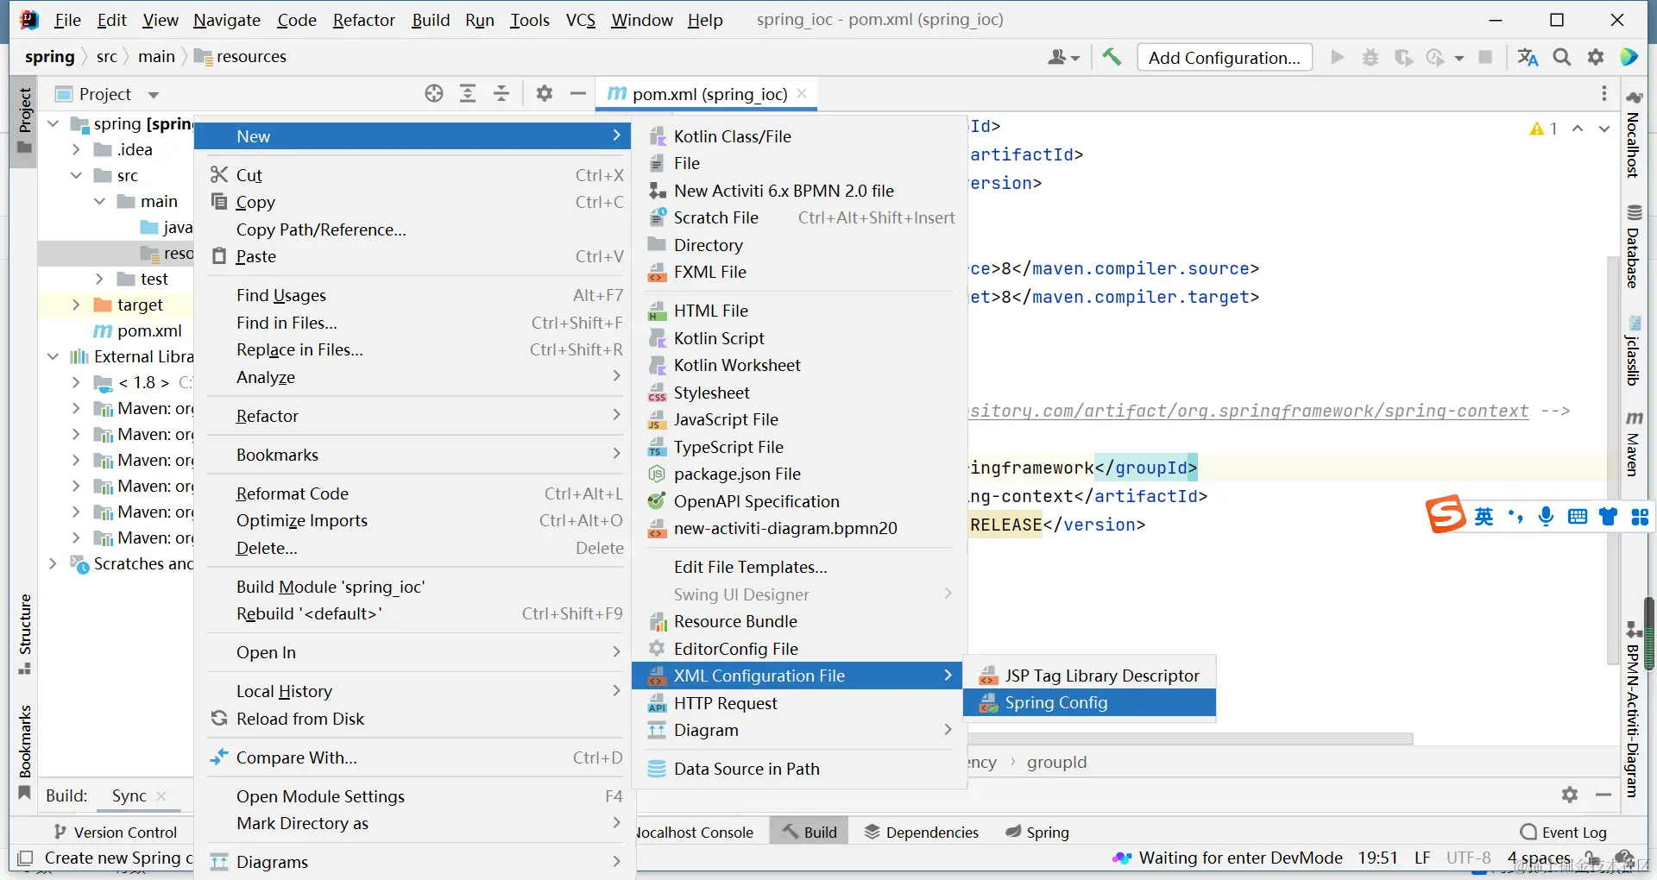Select Resource Bundle from New menu
1657x880 pixels.
pos(799,621)
